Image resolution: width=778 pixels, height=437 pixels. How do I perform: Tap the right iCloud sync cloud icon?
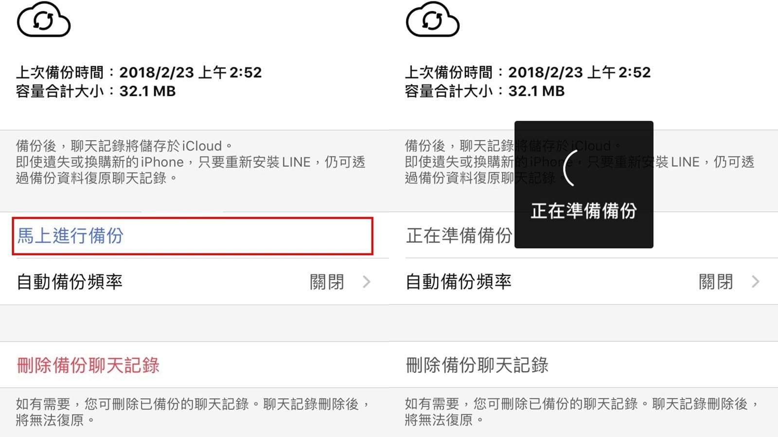[433, 20]
